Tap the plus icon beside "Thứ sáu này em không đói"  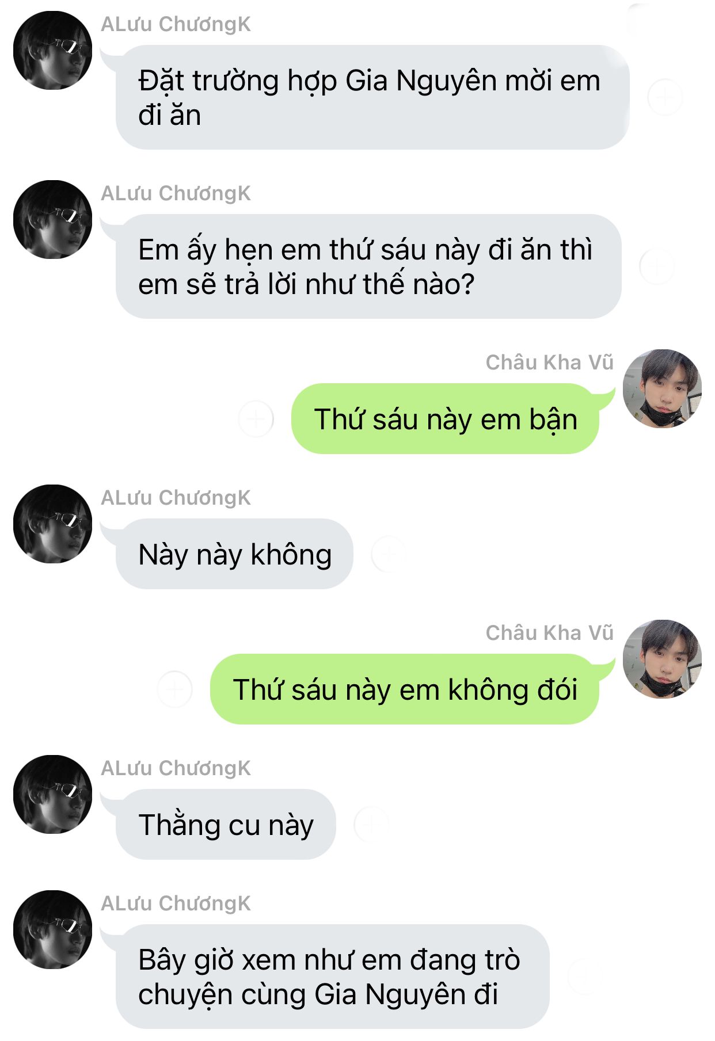(175, 689)
